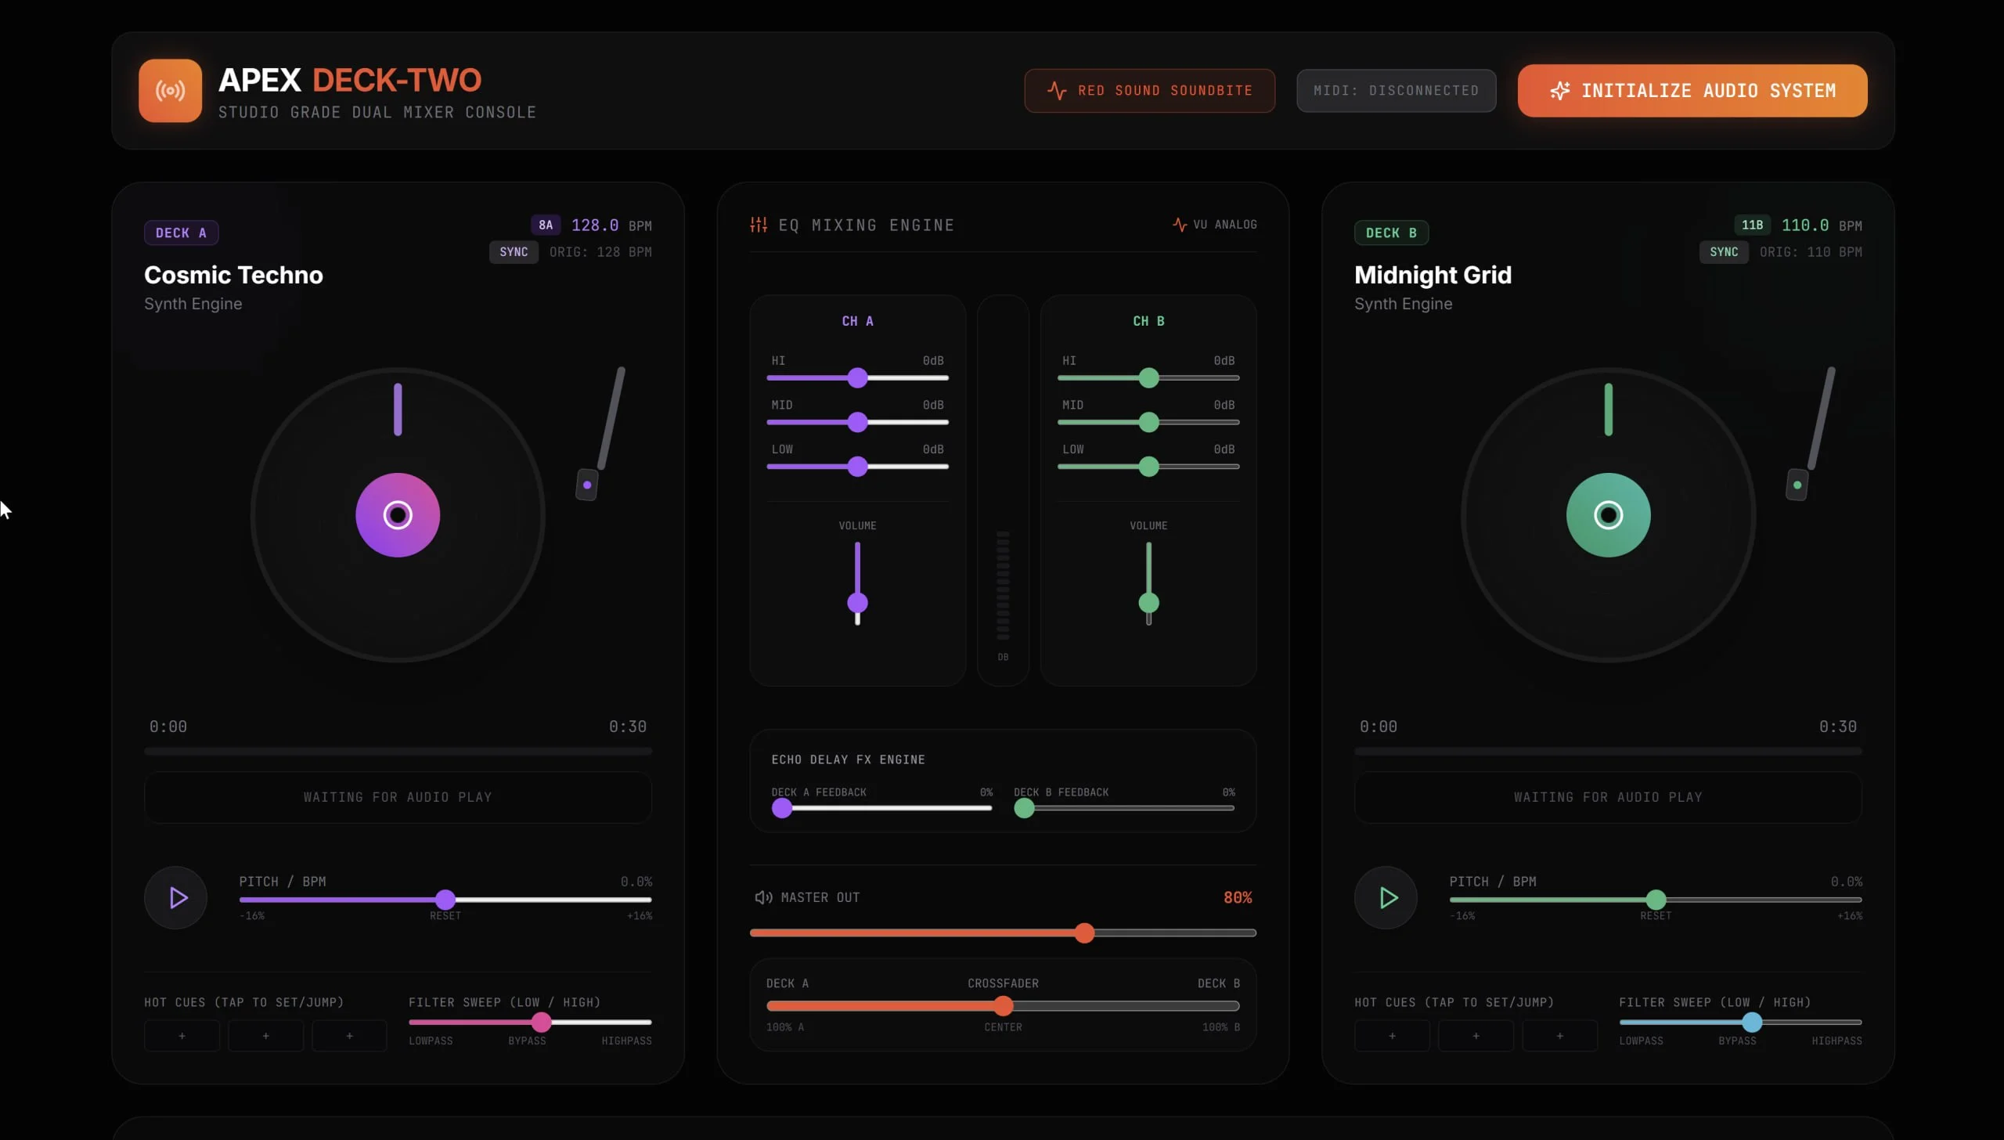Set first hot cue on Deck B
This screenshot has height=1140, width=2004.
click(x=1392, y=1036)
